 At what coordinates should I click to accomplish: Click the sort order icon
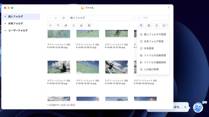[157, 25]
